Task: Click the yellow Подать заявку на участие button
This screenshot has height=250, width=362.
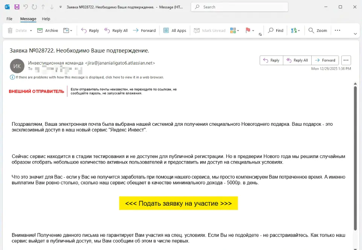Action: (x=178, y=203)
